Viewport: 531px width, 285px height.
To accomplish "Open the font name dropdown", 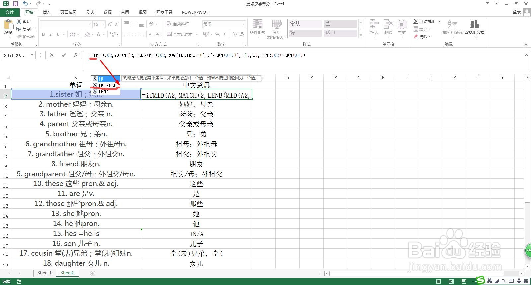I will (90, 24).
